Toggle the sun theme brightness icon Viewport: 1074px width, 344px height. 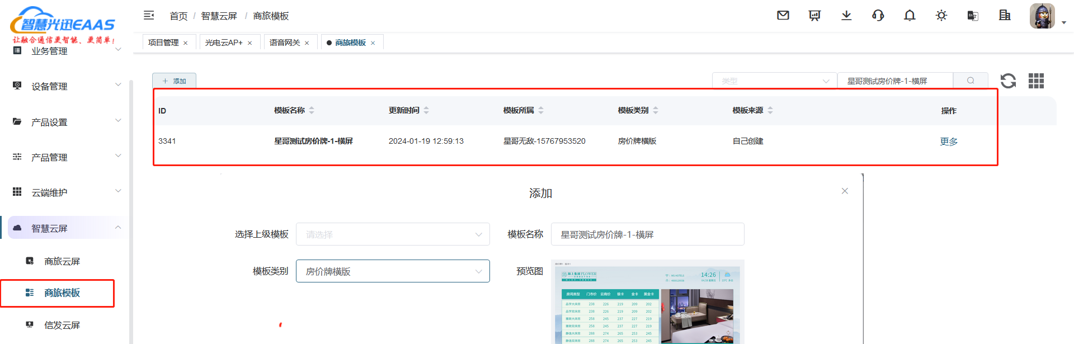click(941, 16)
